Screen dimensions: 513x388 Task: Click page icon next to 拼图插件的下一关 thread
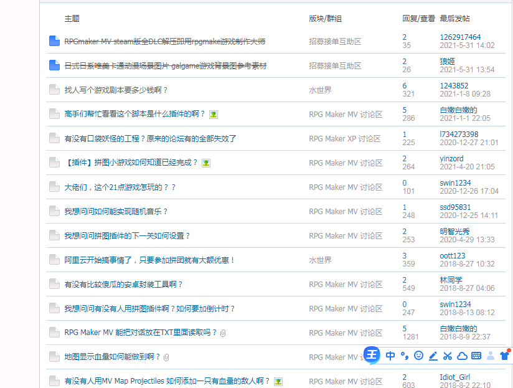54,235
